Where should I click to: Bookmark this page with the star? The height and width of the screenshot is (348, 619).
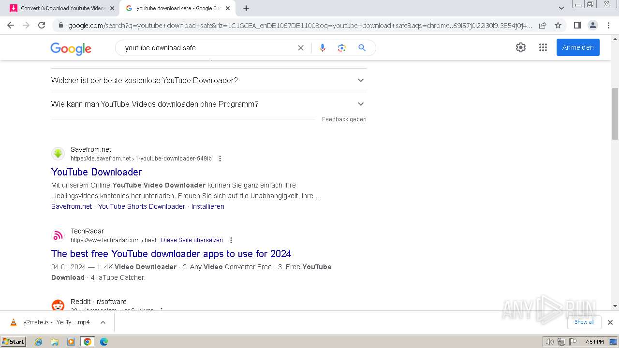[x=558, y=25]
